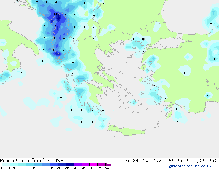Select the ECMWF model label
Image resolution: width=219 pixels, height=169 pixels.
point(56,161)
